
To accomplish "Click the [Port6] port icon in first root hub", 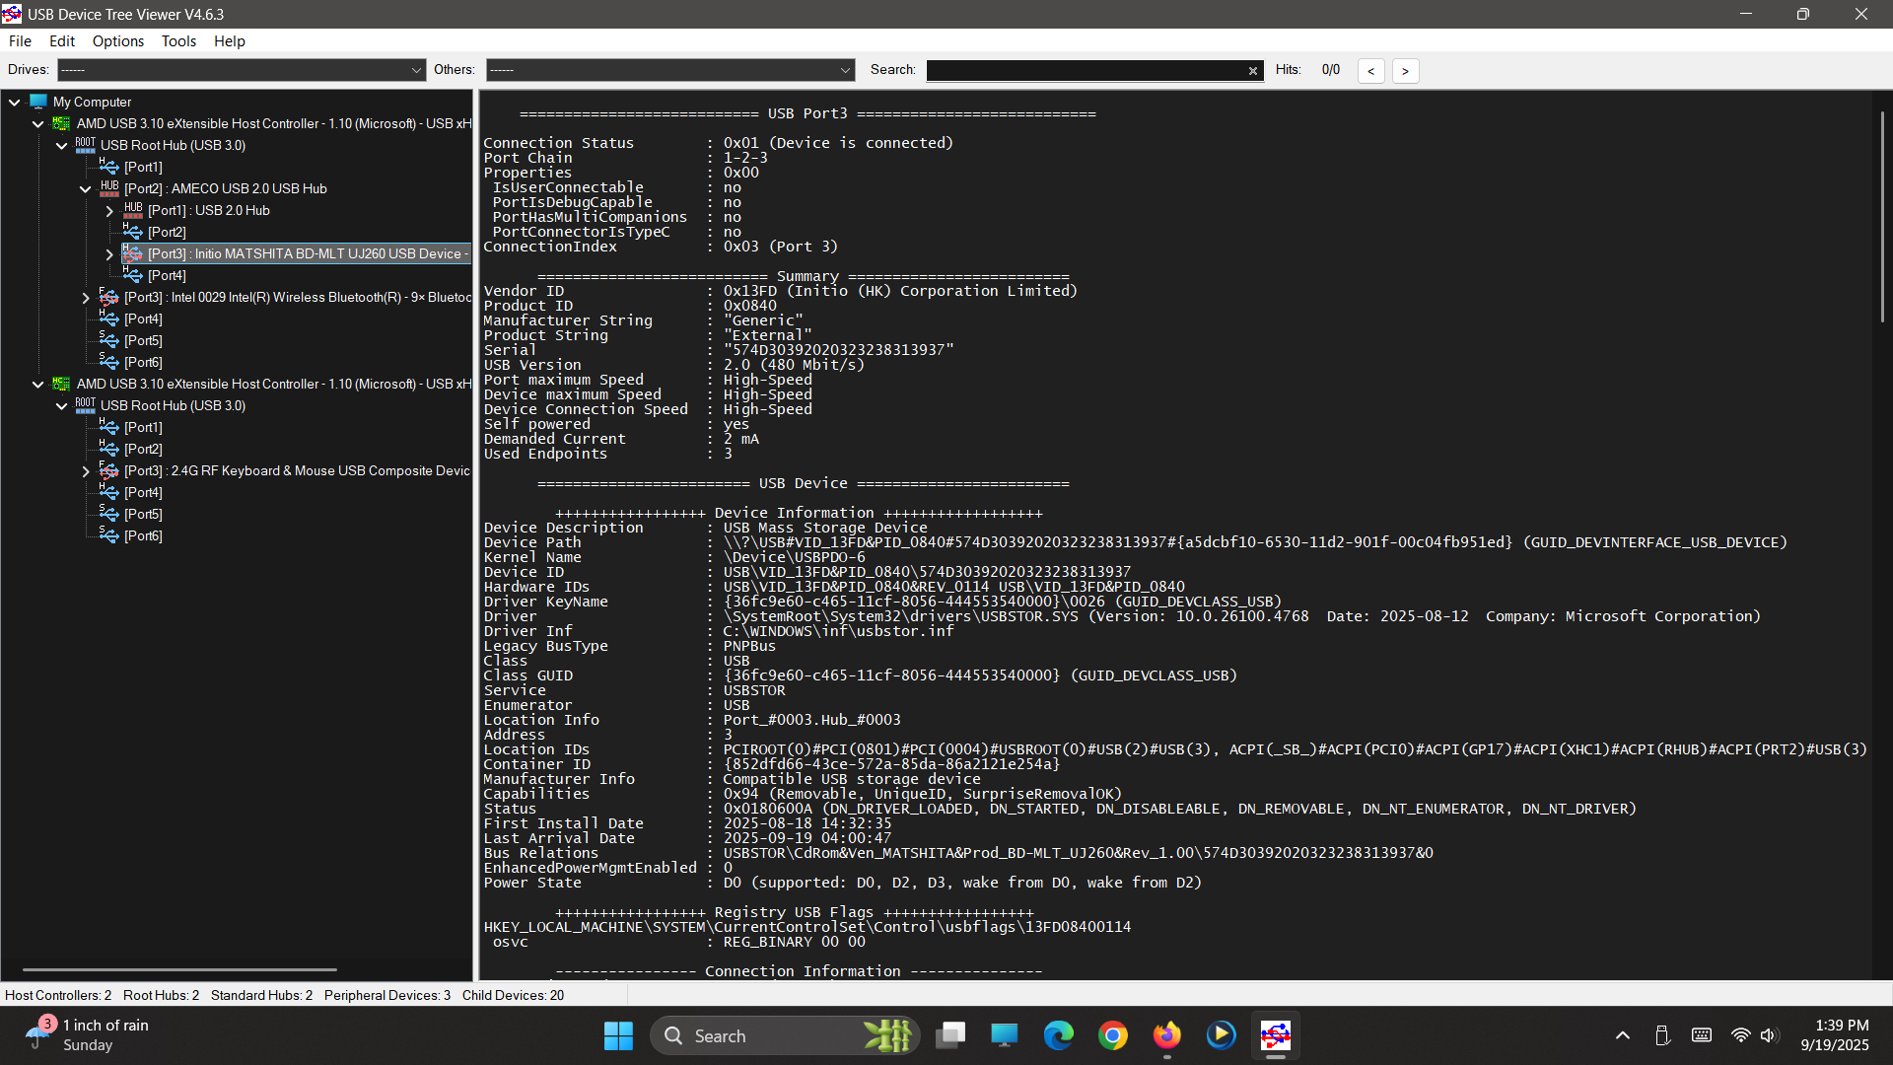I will point(109,362).
